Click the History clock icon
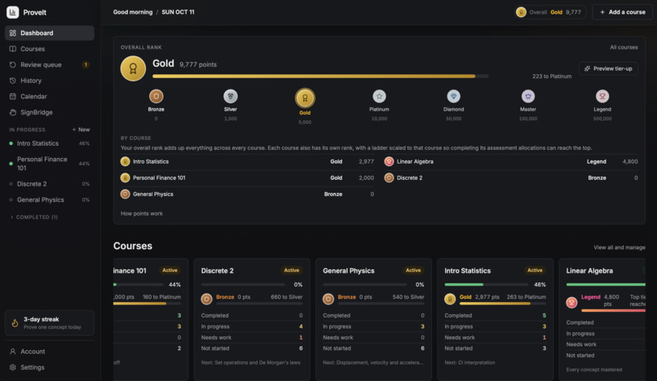657x381 pixels. [x=12, y=81]
